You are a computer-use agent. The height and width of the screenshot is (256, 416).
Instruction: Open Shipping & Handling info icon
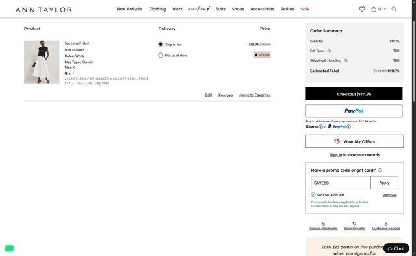click(x=345, y=60)
